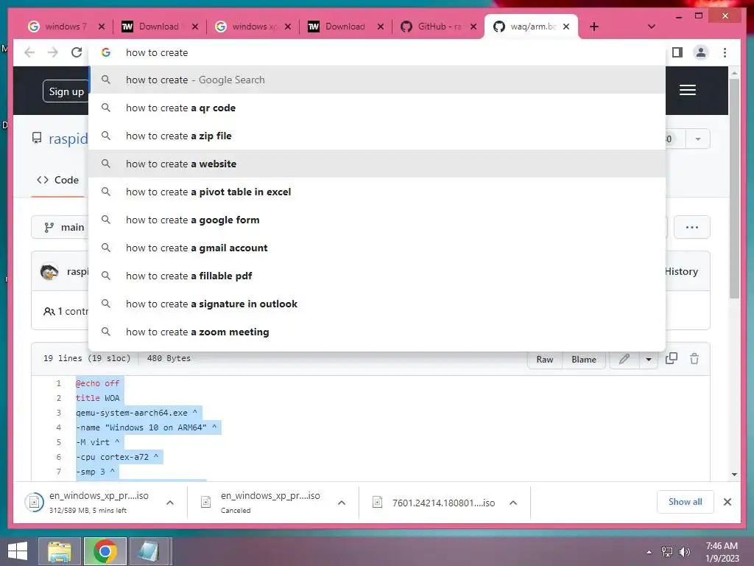Close the GitHub - ra tab
This screenshot has height=566, width=754.
coord(473,27)
